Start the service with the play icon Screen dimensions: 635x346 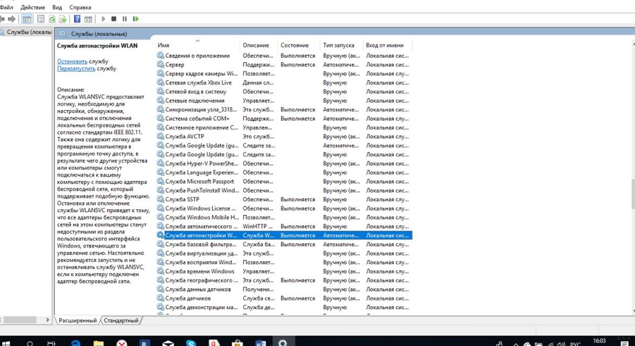103,19
